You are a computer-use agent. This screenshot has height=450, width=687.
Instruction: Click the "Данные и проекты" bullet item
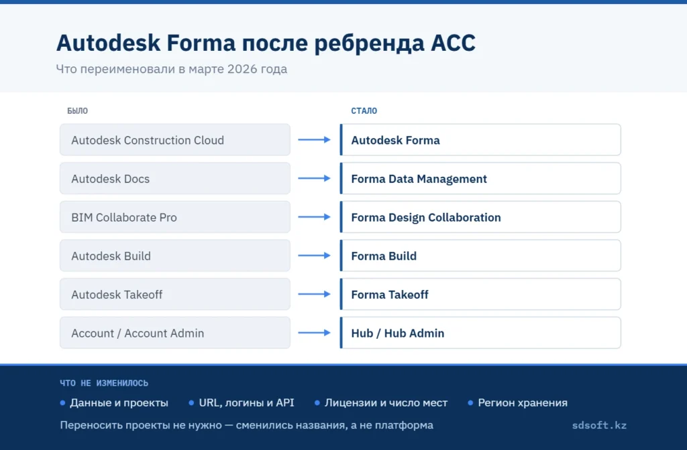coord(114,402)
